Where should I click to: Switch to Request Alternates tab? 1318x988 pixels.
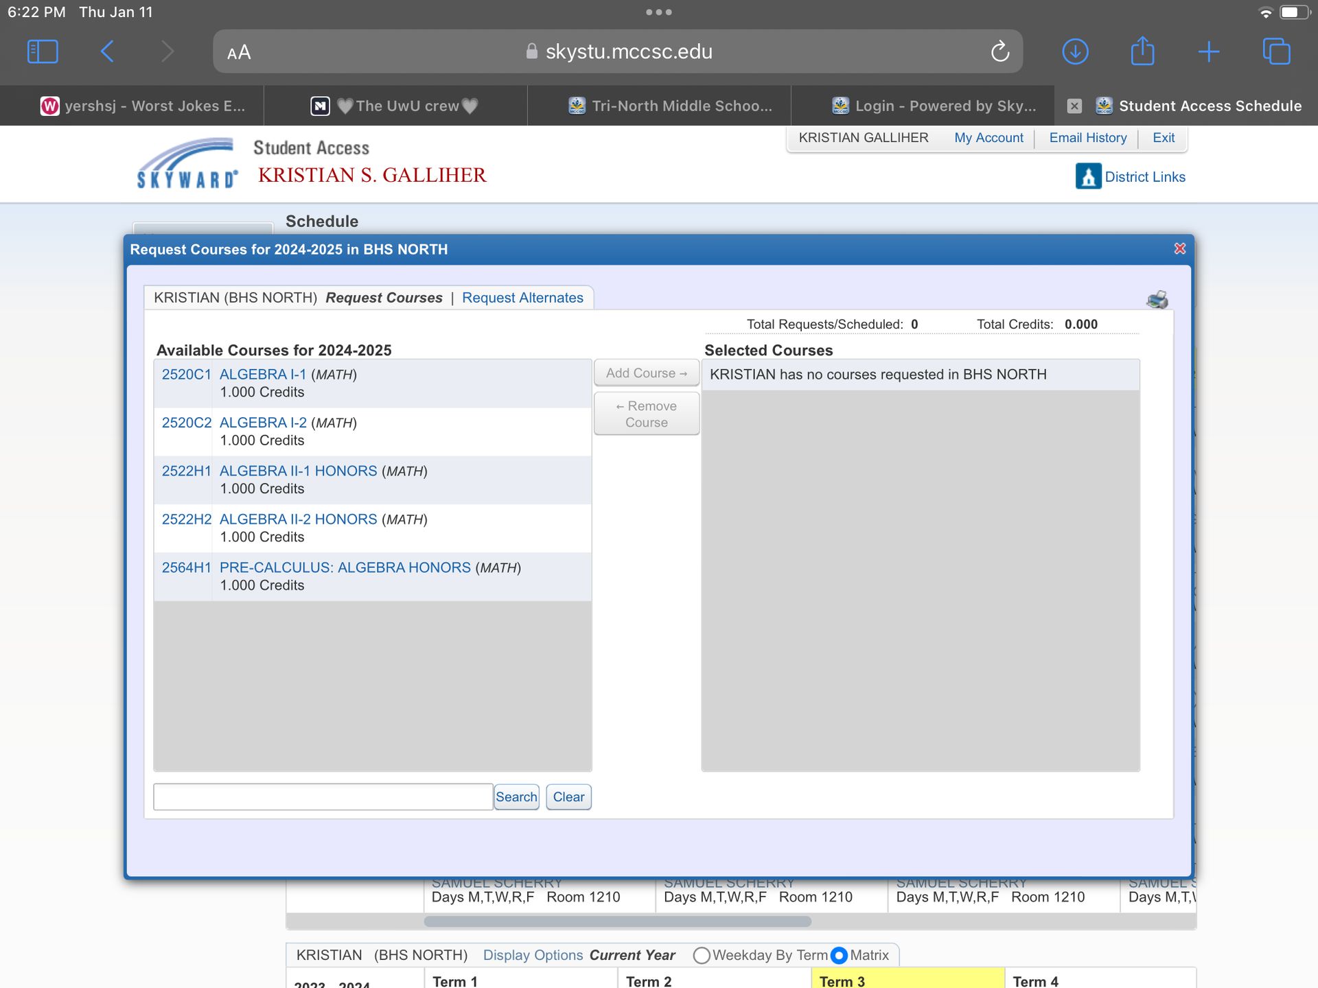pyautogui.click(x=522, y=298)
